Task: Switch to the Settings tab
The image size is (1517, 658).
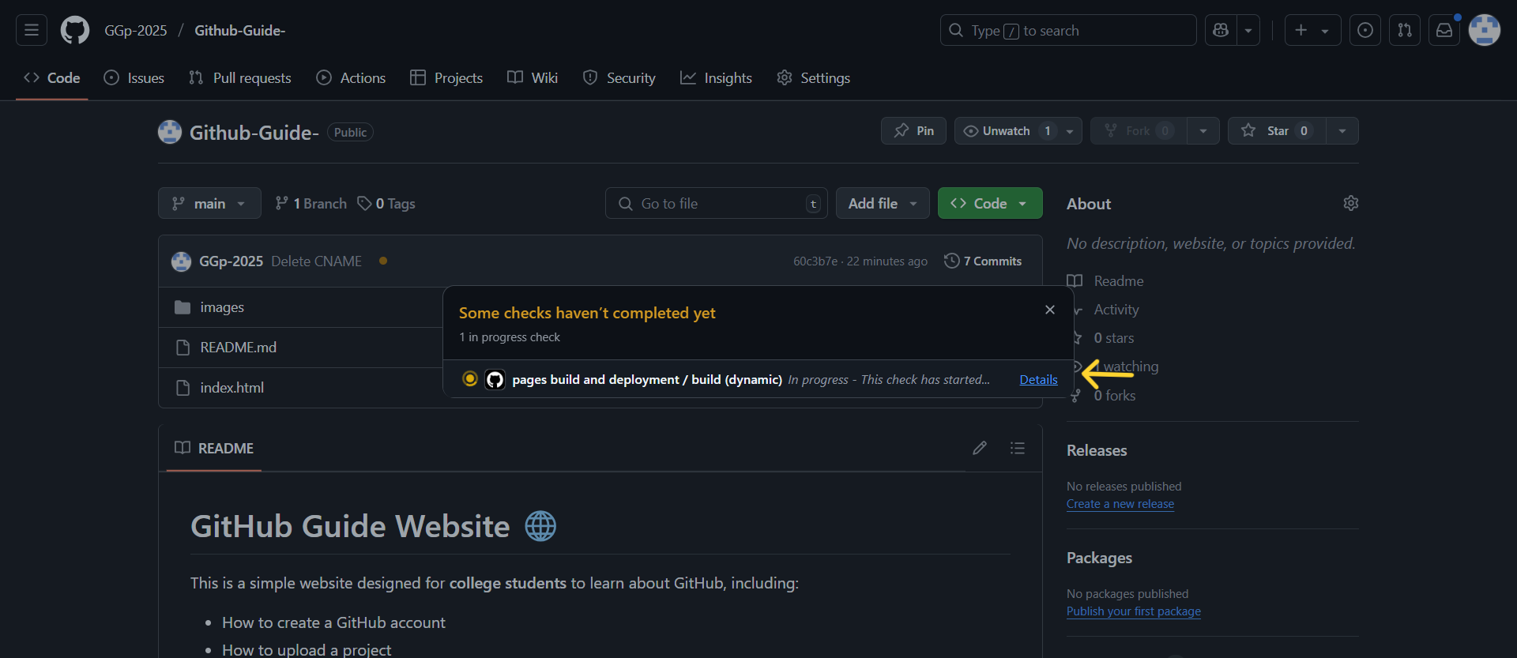Action: [x=814, y=77]
